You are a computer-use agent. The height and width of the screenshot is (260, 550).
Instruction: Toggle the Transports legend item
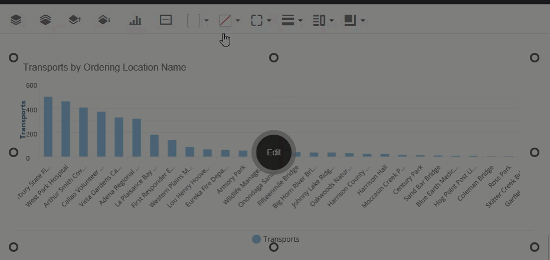pos(276,239)
